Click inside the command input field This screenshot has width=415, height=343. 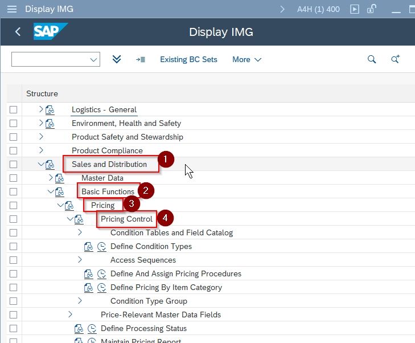pyautogui.click(x=51, y=59)
